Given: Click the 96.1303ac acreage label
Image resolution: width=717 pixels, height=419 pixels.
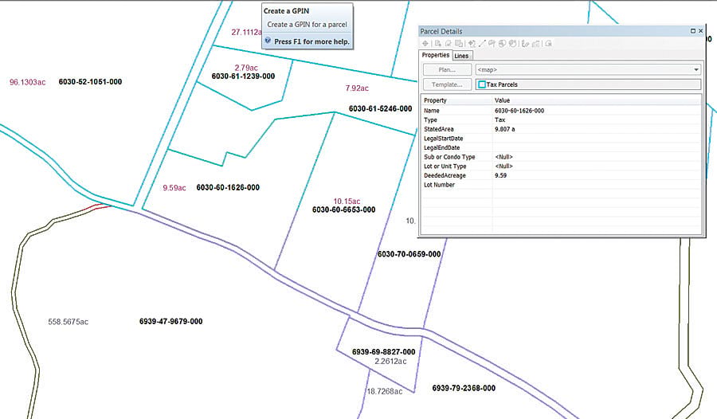Looking at the screenshot, I should (x=27, y=82).
